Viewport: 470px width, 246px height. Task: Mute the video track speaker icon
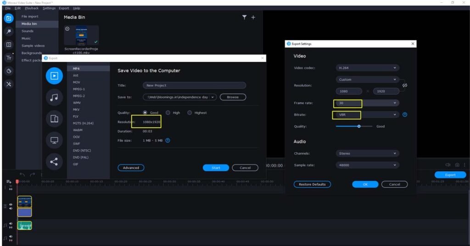coord(11,208)
